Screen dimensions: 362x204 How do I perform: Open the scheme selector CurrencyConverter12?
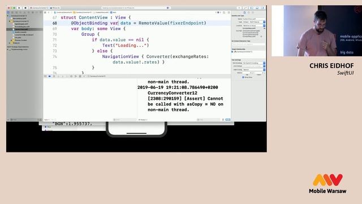[x=40, y=8]
